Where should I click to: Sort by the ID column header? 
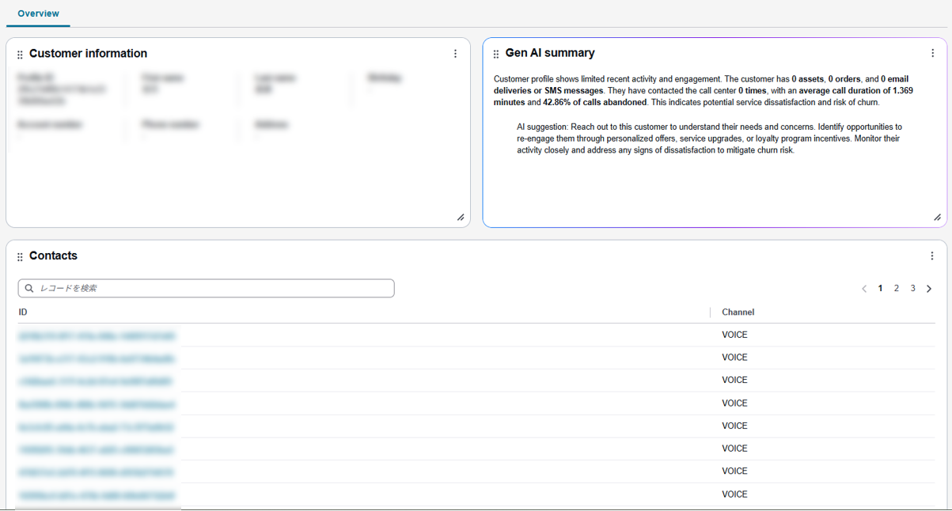(x=23, y=312)
